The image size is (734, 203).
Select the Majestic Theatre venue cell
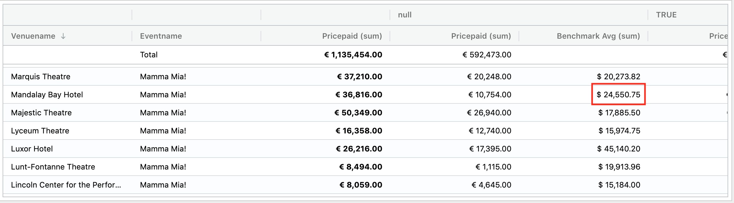(x=41, y=113)
